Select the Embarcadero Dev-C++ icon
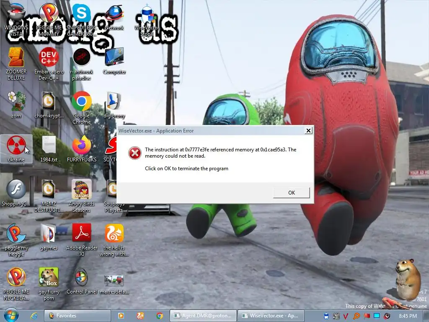429x322 pixels. point(49,64)
